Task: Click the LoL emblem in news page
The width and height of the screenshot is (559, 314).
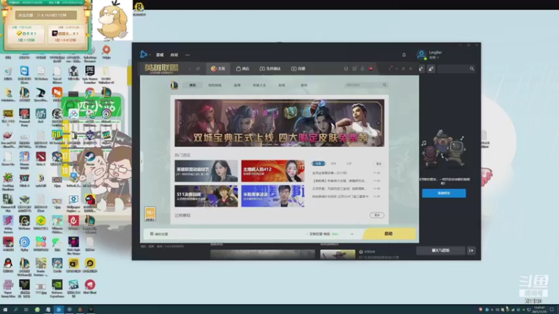Action: pos(174,85)
